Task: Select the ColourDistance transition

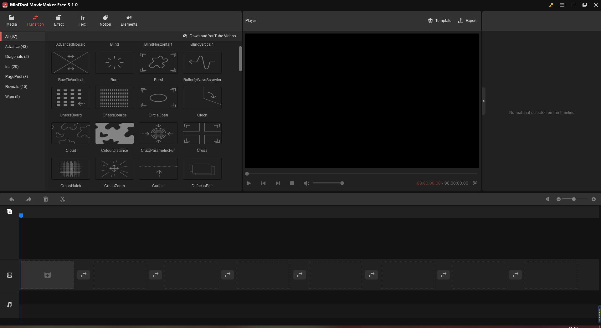Action: (x=115, y=133)
